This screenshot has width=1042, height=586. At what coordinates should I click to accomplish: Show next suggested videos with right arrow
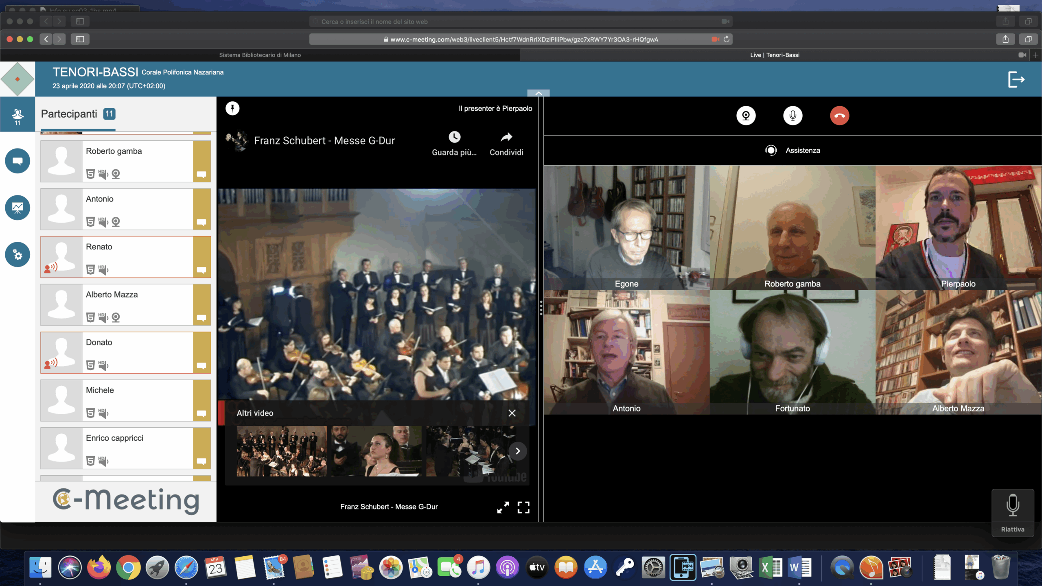517,451
